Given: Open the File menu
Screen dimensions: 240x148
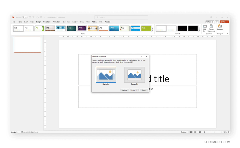Looking at the screenshot, I should 14,22.
